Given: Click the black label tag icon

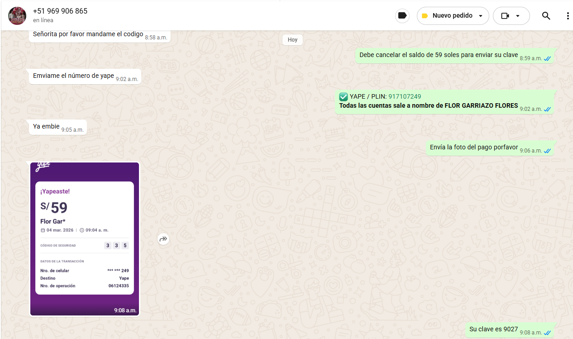Looking at the screenshot, I should point(401,16).
